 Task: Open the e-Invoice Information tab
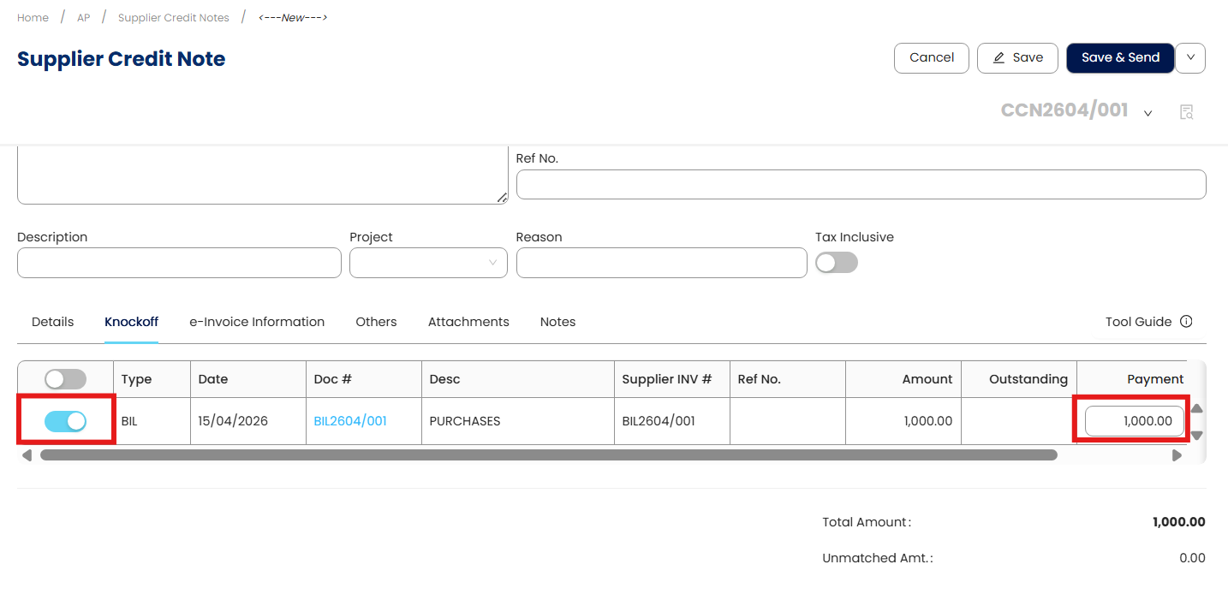(257, 322)
